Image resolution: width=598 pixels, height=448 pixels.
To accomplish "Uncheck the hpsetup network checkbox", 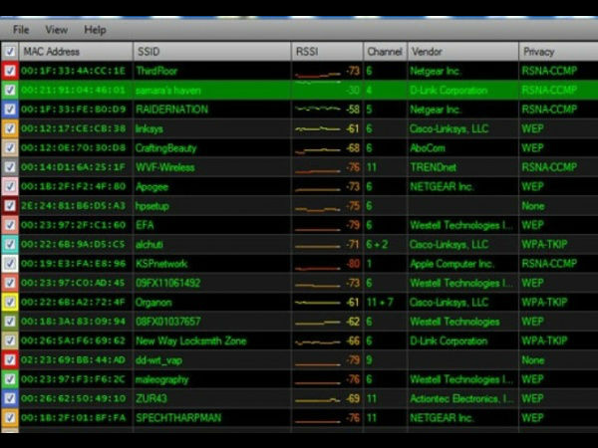I will pyautogui.click(x=10, y=206).
